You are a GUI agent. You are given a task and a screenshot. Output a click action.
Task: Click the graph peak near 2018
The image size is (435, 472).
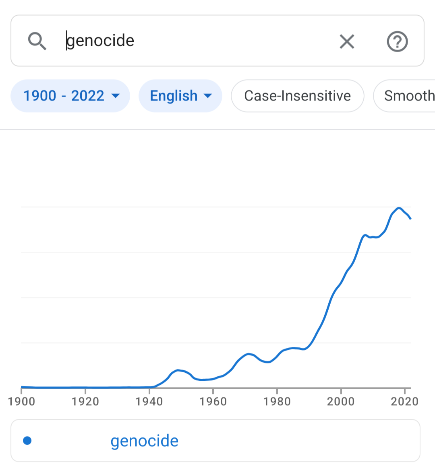point(399,208)
